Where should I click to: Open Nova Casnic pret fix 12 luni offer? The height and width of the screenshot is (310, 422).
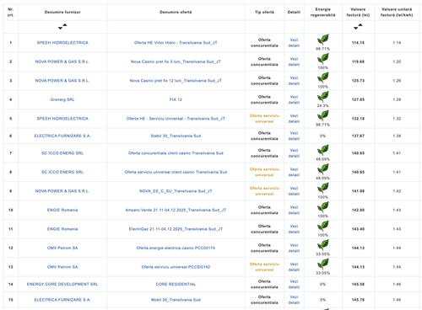click(x=176, y=81)
